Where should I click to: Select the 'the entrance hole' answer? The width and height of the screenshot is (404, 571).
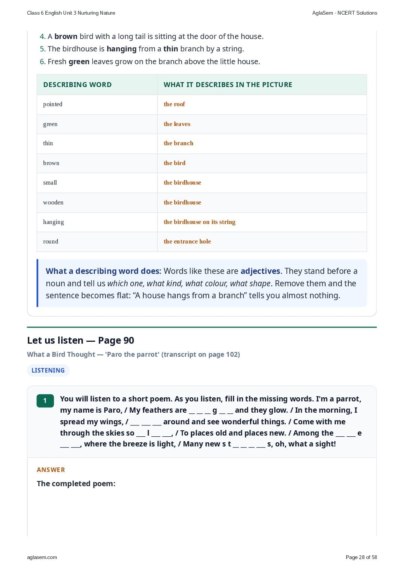tap(187, 242)
